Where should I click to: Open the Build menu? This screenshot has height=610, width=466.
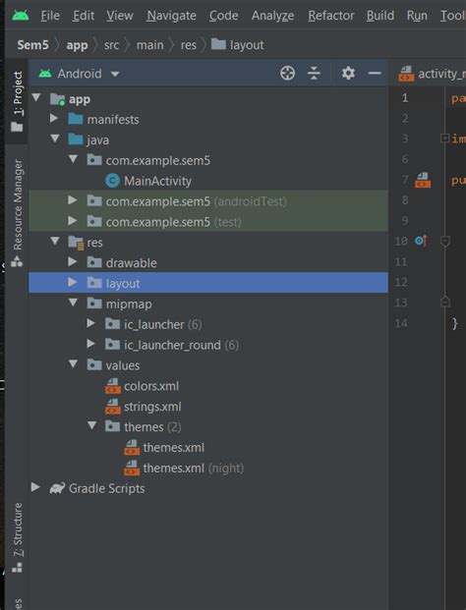coord(379,16)
